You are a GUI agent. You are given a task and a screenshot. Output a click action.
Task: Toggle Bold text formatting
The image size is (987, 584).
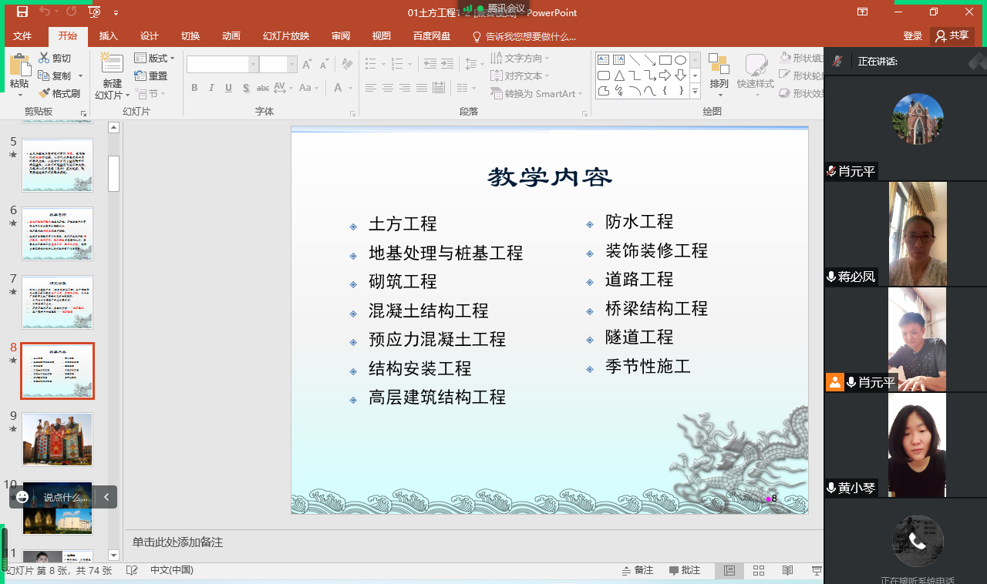(x=194, y=88)
